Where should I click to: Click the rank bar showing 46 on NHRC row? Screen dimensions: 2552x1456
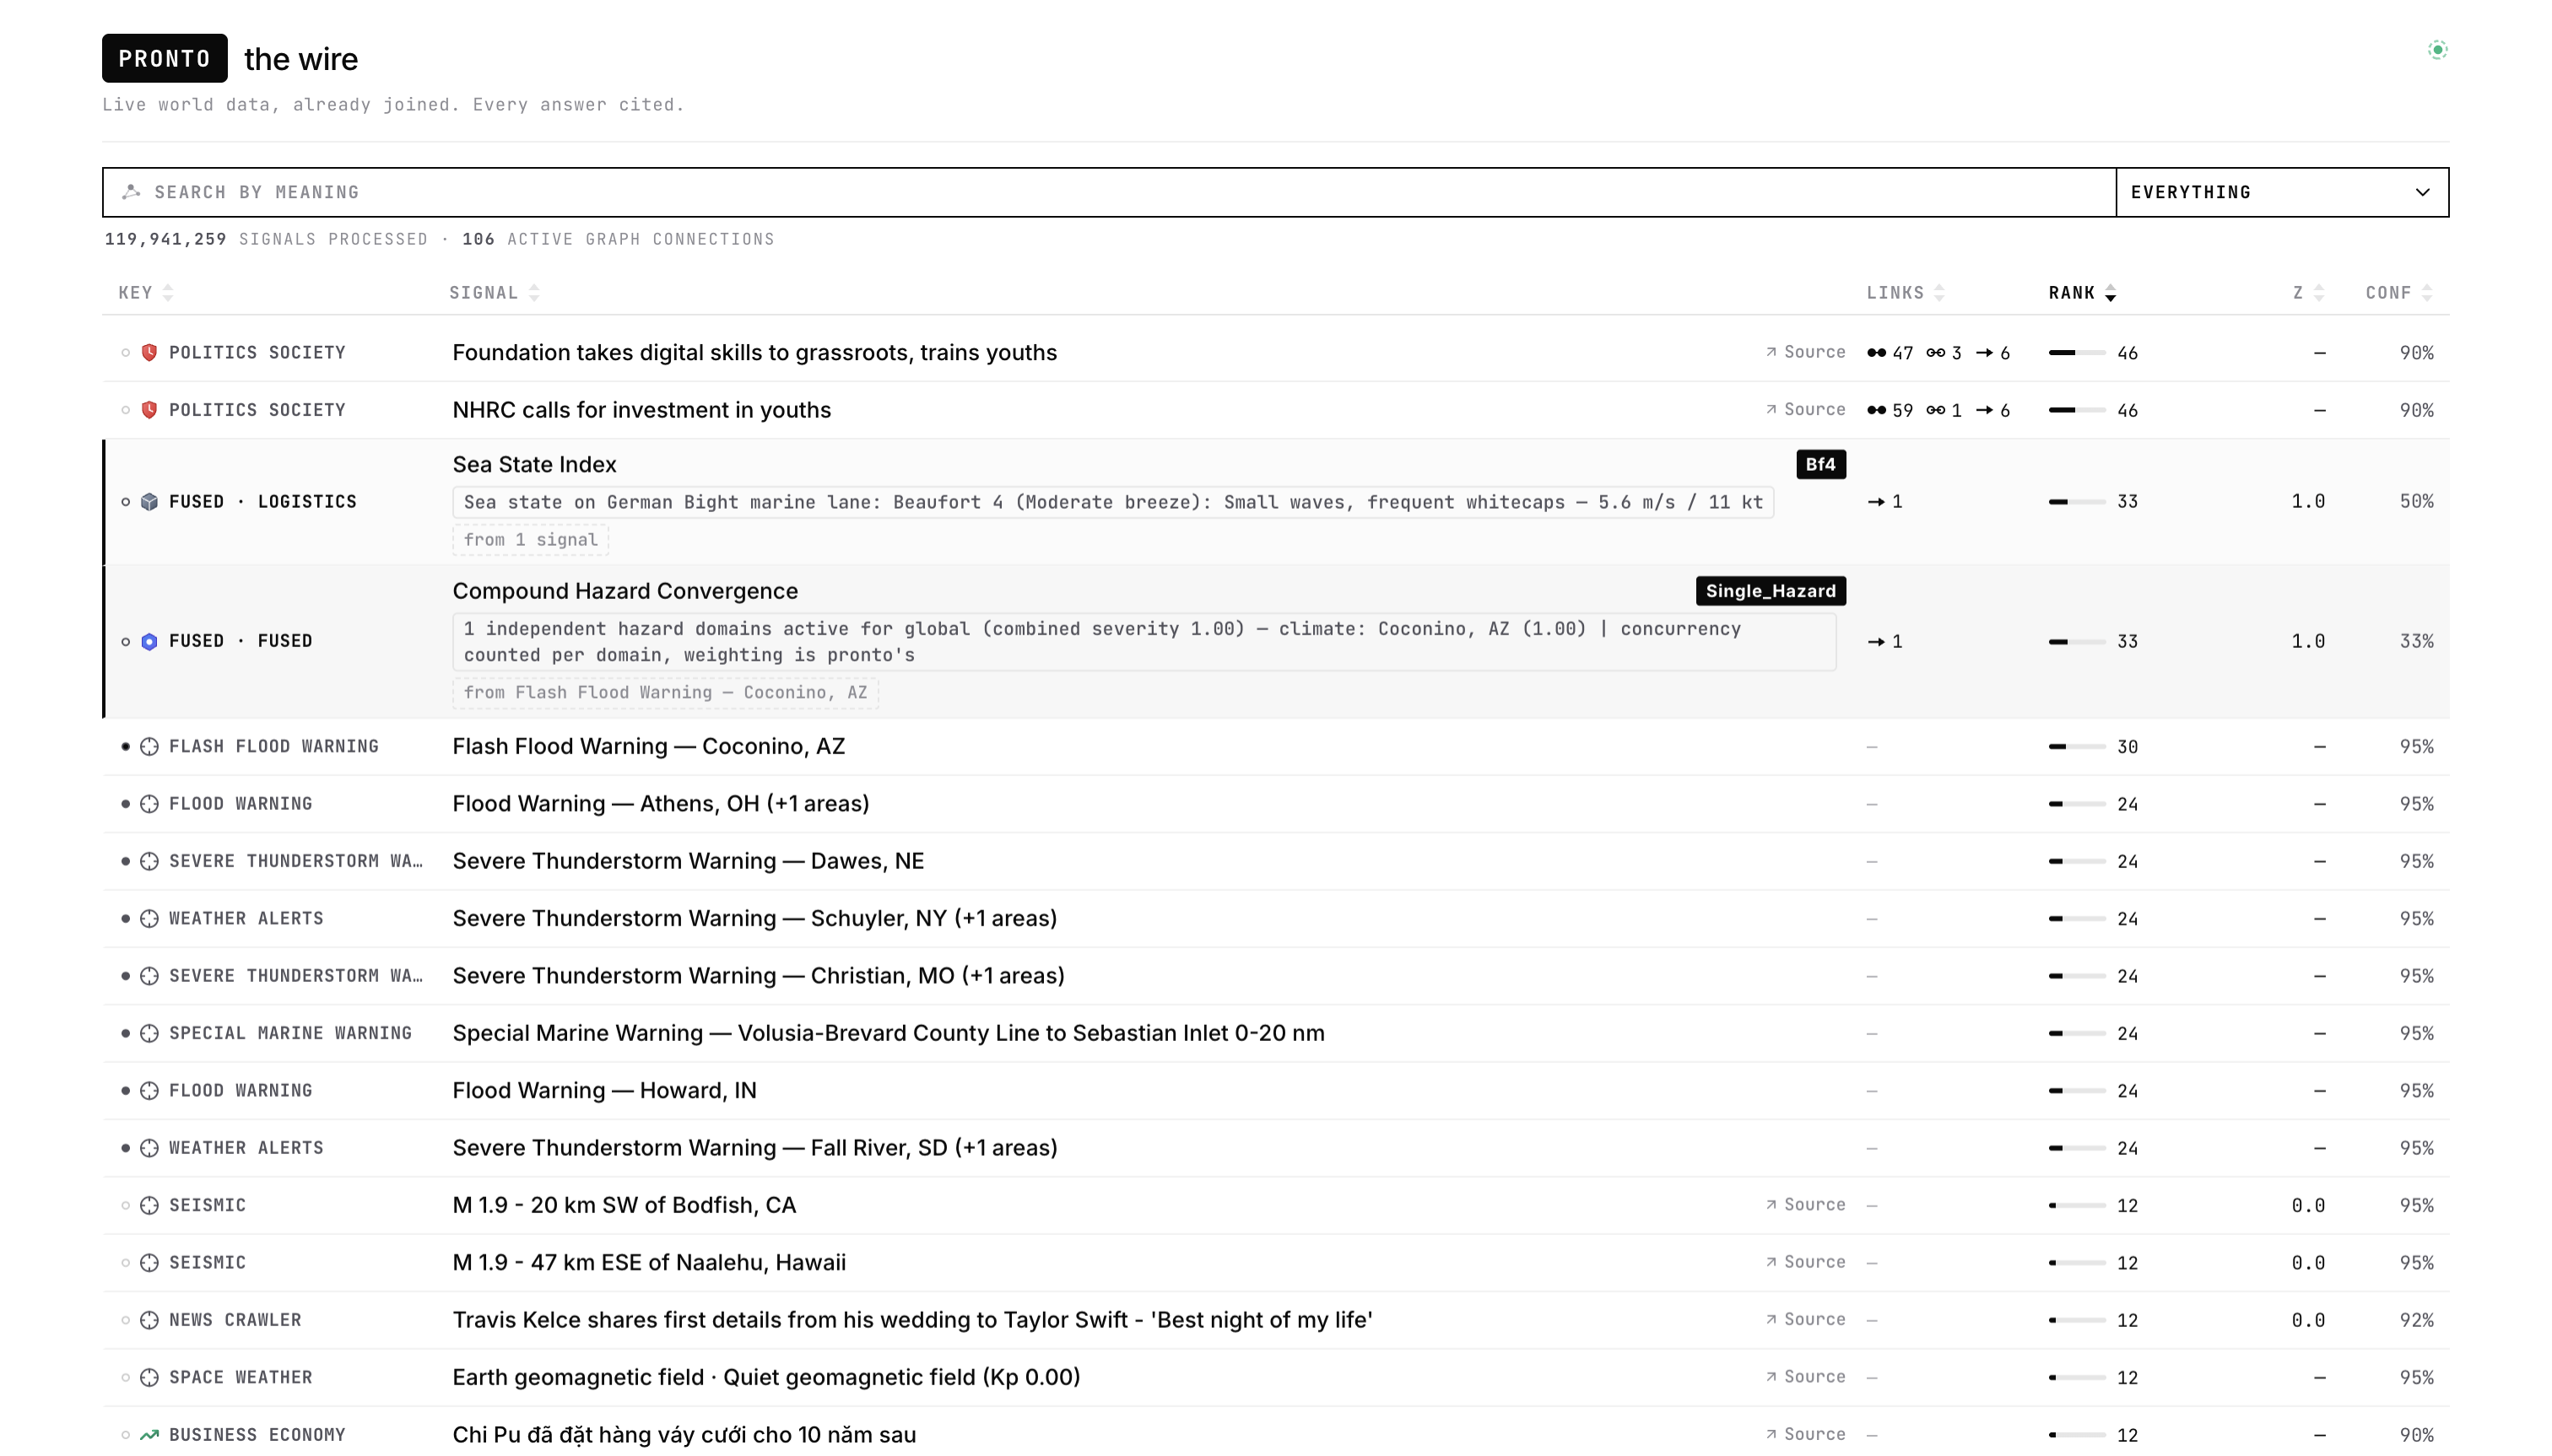pos(2077,410)
